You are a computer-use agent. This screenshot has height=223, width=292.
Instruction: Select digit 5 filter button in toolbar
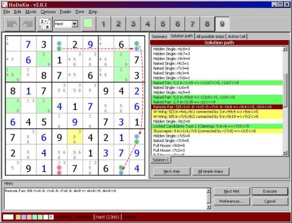point(163,24)
